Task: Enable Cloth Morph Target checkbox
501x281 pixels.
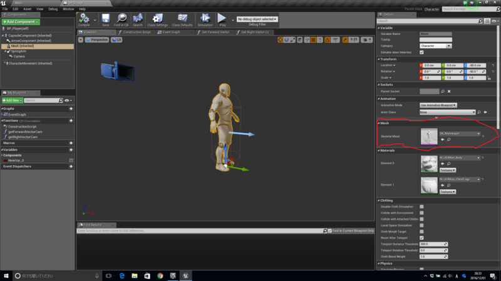Action: click(x=421, y=232)
